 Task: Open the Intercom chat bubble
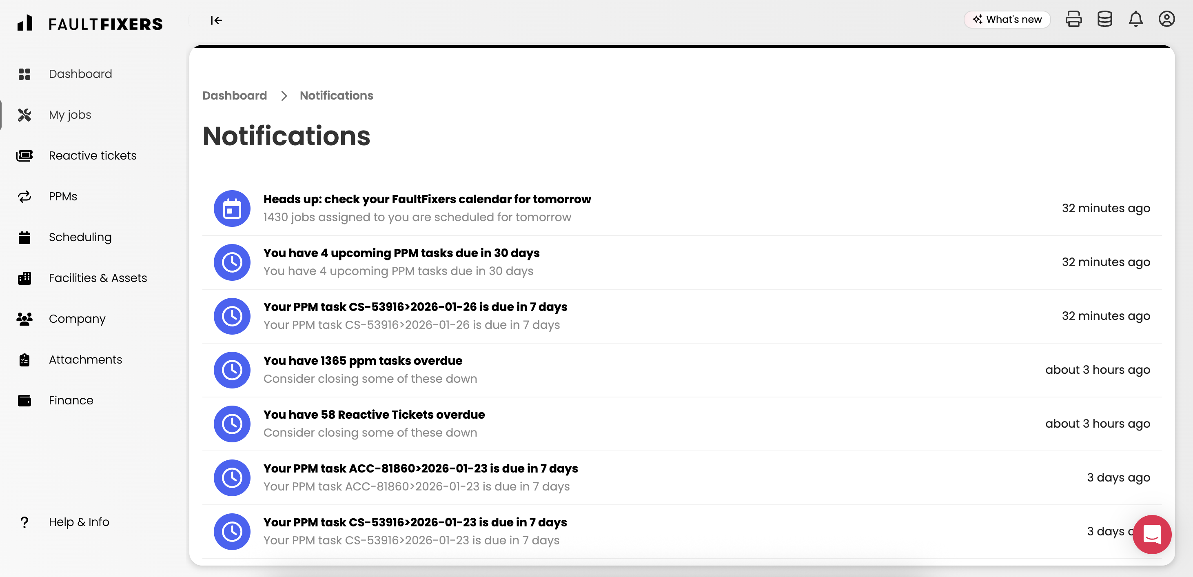1152,535
